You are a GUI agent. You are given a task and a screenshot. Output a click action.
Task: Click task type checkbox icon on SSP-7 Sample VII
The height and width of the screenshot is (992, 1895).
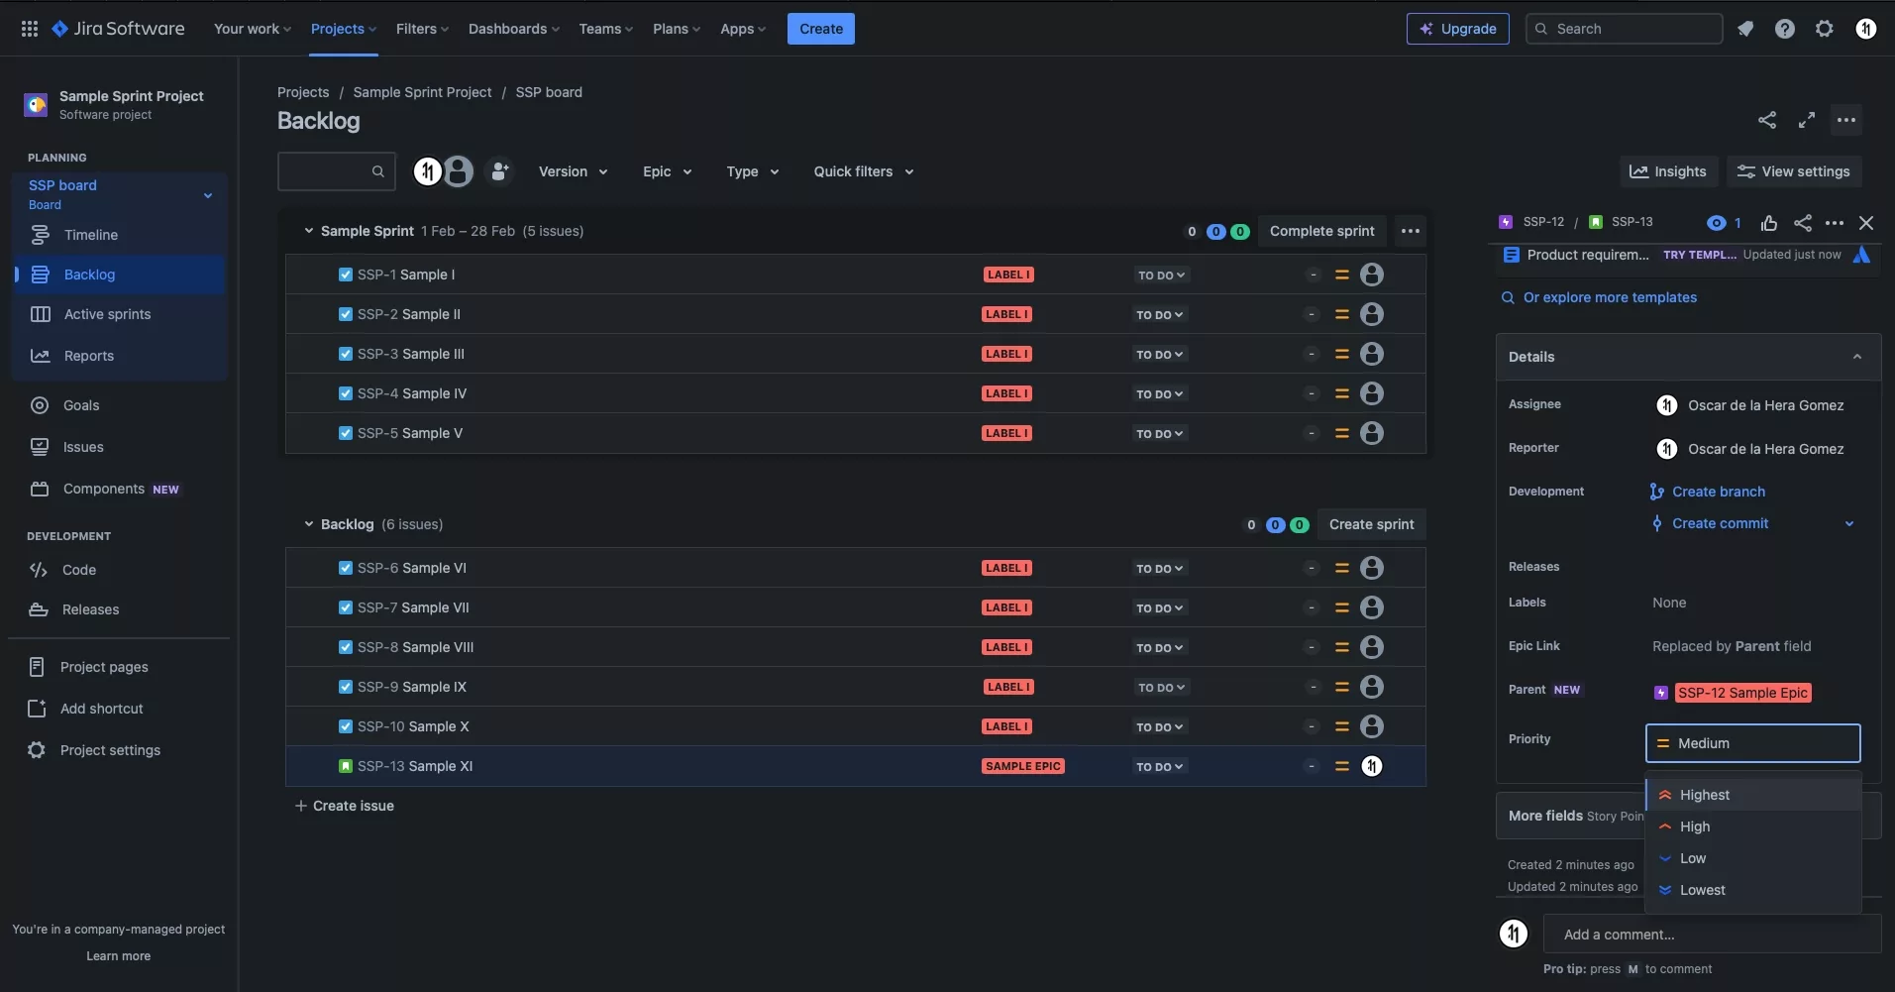[x=346, y=607]
